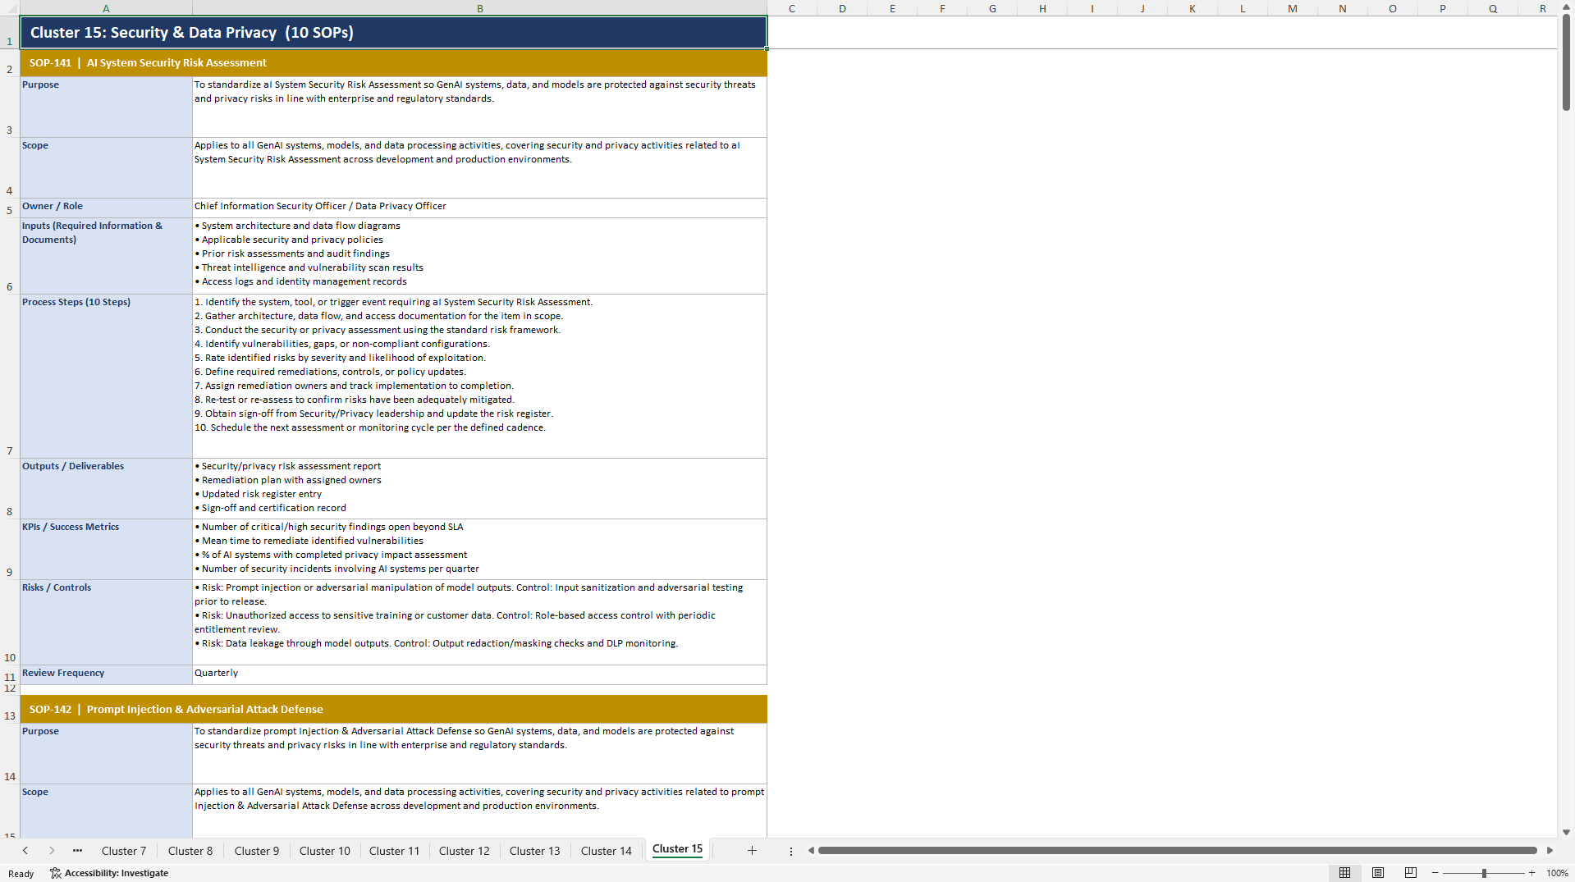Open the Cluster 12 sheet tab
This screenshot has width=1575, height=882.
click(465, 851)
